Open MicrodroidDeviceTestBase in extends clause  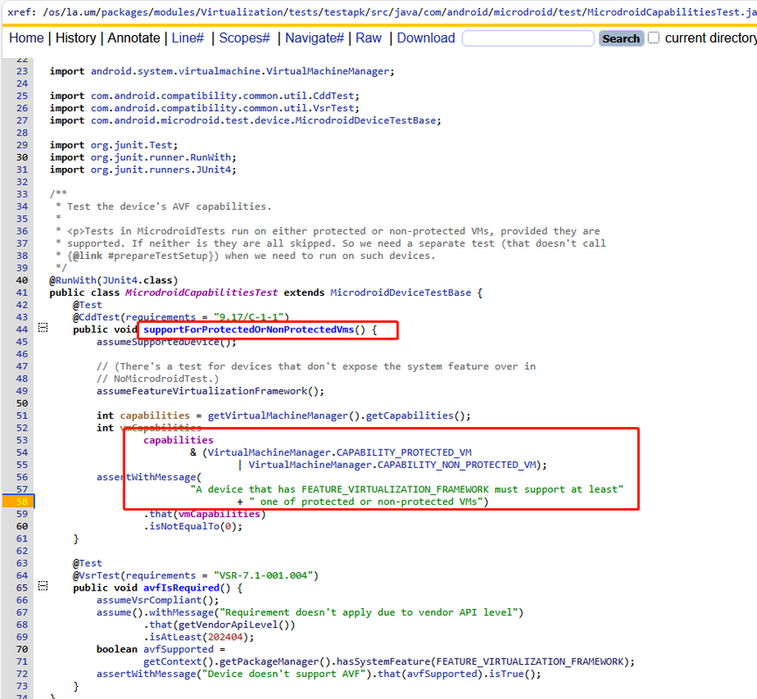[x=400, y=293]
